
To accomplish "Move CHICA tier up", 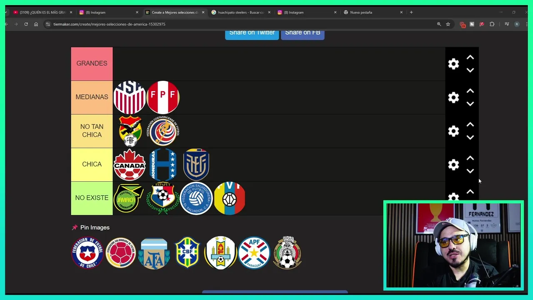I will point(470,158).
